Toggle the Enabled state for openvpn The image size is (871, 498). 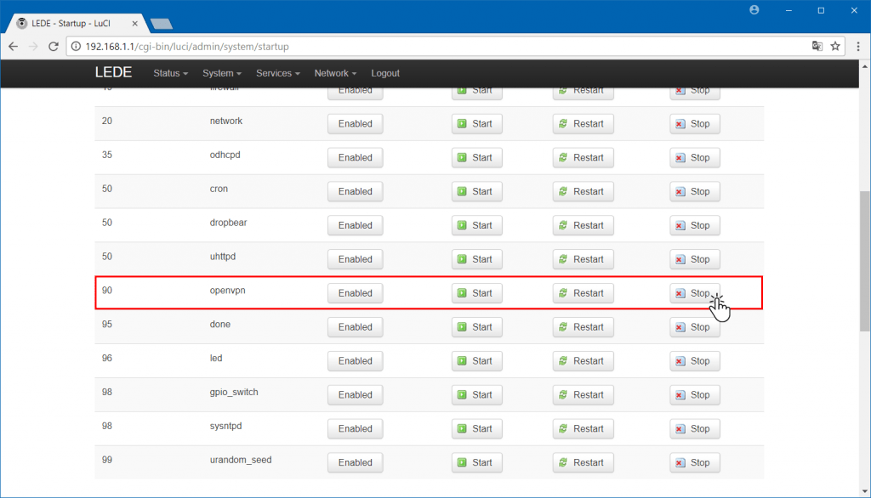point(355,293)
